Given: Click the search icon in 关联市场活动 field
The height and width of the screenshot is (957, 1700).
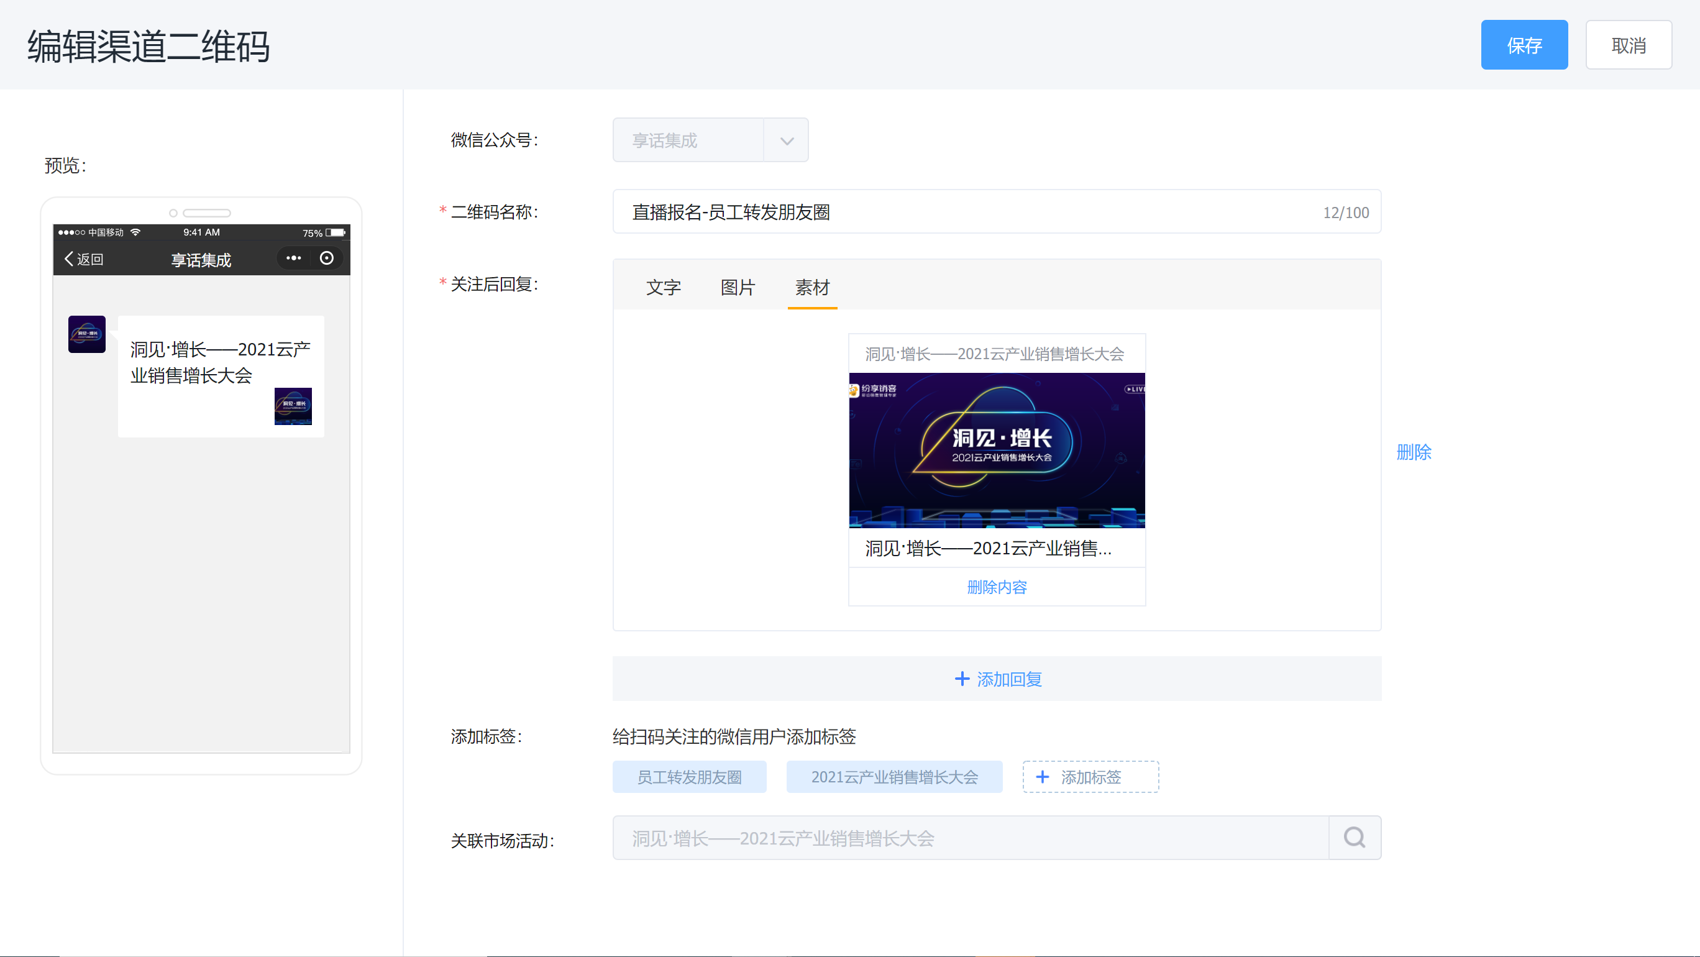Looking at the screenshot, I should [x=1354, y=838].
